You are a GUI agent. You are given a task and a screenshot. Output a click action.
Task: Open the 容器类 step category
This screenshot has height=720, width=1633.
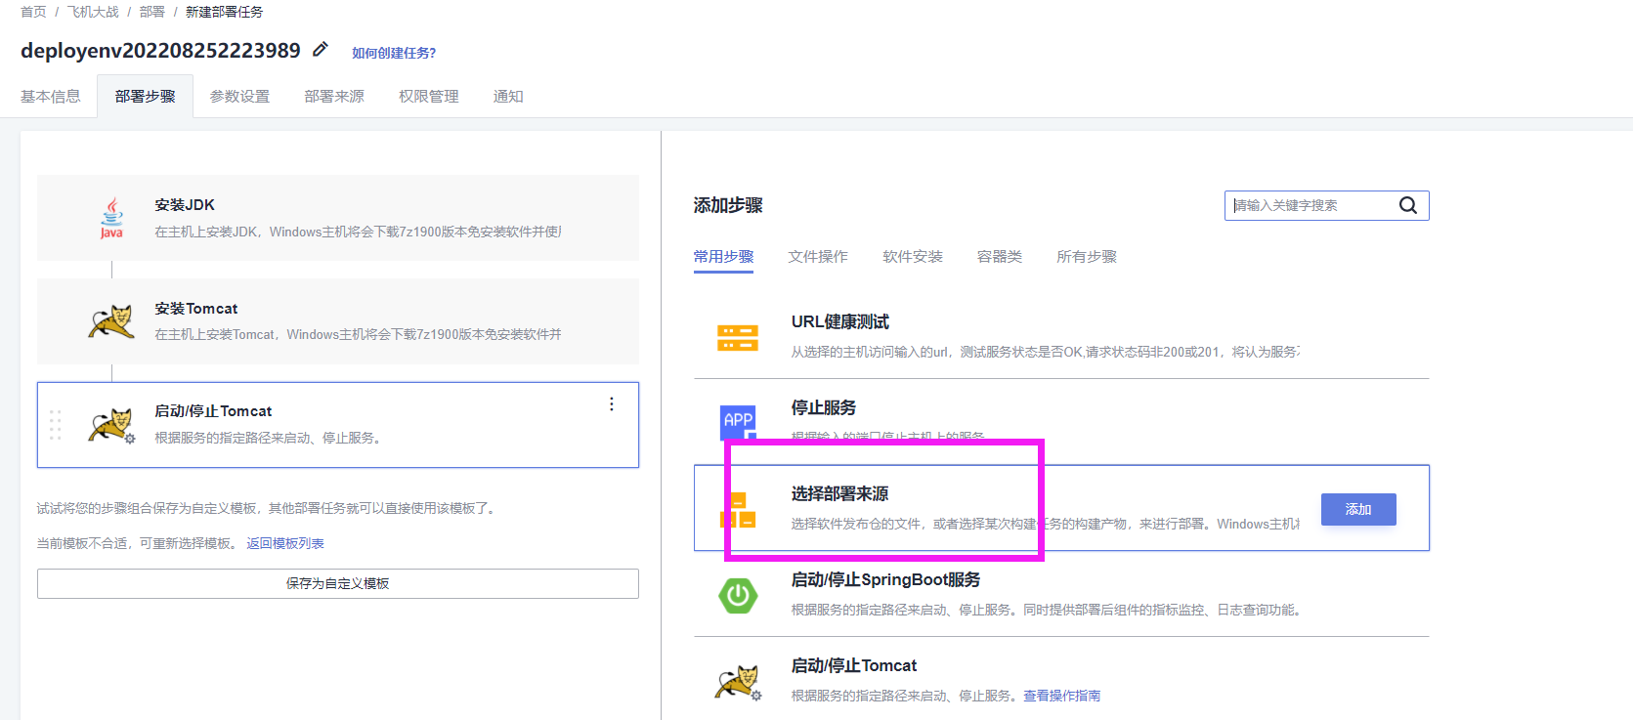[1000, 257]
